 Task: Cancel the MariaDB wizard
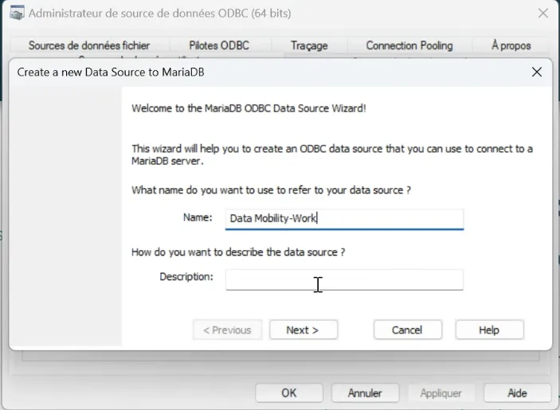point(407,330)
